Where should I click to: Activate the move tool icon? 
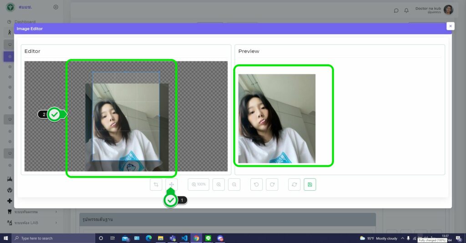[172, 184]
